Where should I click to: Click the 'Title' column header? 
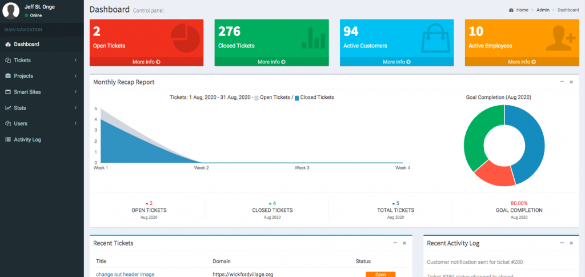click(x=101, y=262)
